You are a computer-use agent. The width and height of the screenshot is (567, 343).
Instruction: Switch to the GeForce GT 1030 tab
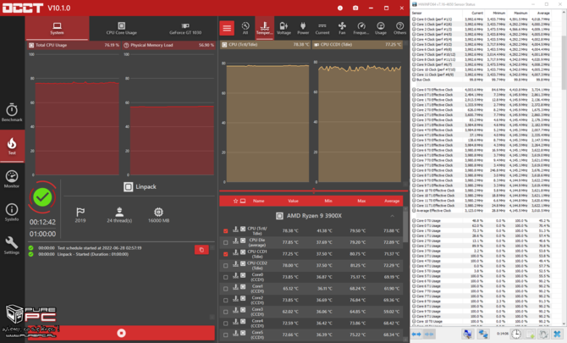(x=185, y=28)
